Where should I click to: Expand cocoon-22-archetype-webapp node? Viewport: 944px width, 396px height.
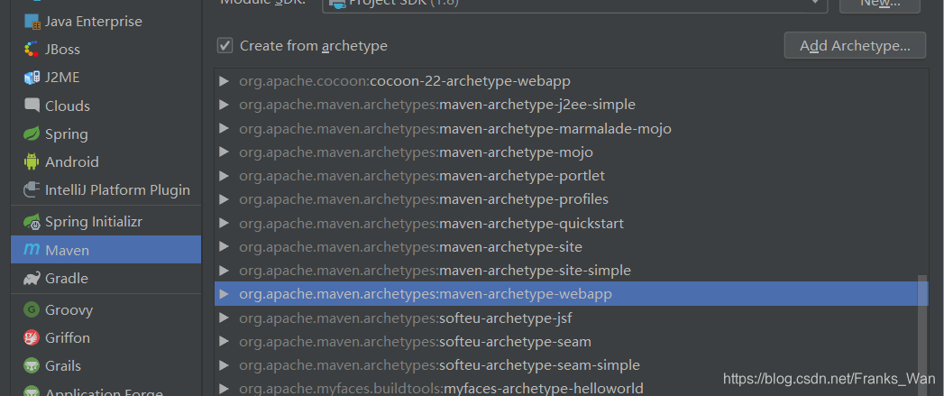click(x=224, y=81)
